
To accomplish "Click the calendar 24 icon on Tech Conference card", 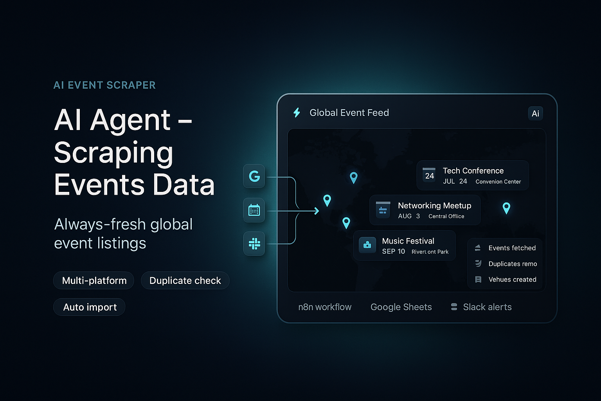I will (x=429, y=175).
